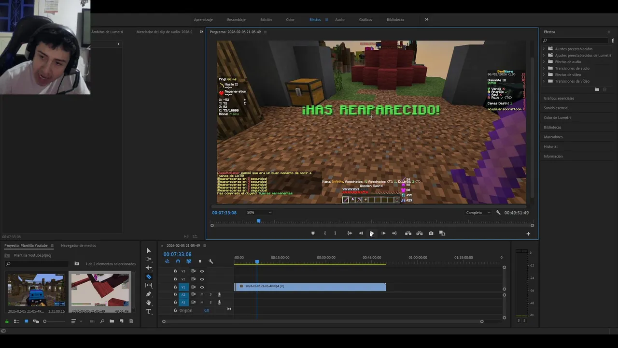Select the Type tool
This screenshot has width=618, height=348.
[148, 311]
